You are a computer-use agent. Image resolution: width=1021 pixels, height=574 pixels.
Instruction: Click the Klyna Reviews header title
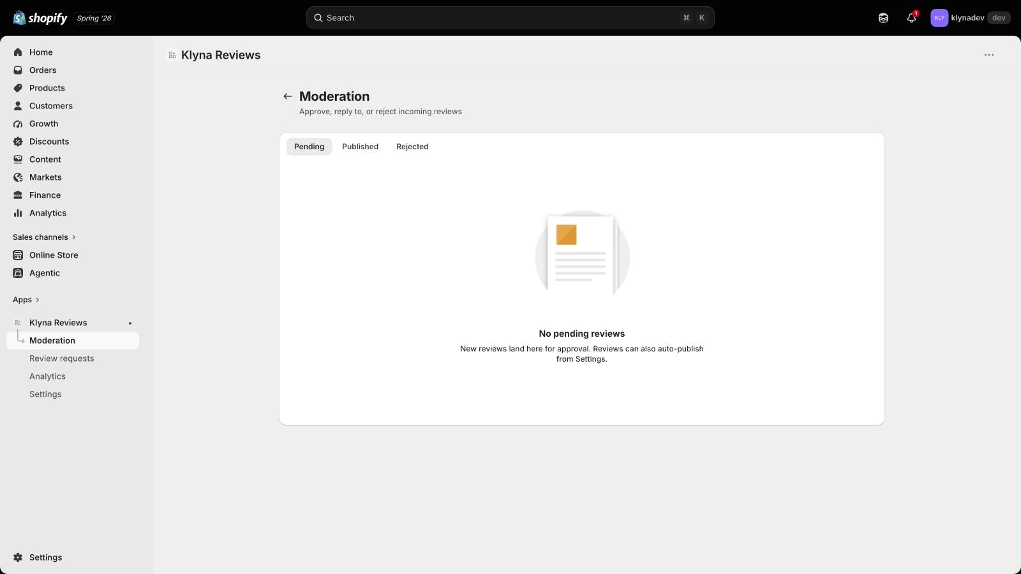(x=221, y=55)
